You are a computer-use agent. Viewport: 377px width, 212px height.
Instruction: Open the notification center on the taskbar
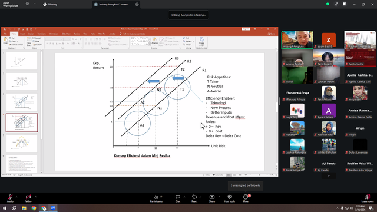(371, 208)
